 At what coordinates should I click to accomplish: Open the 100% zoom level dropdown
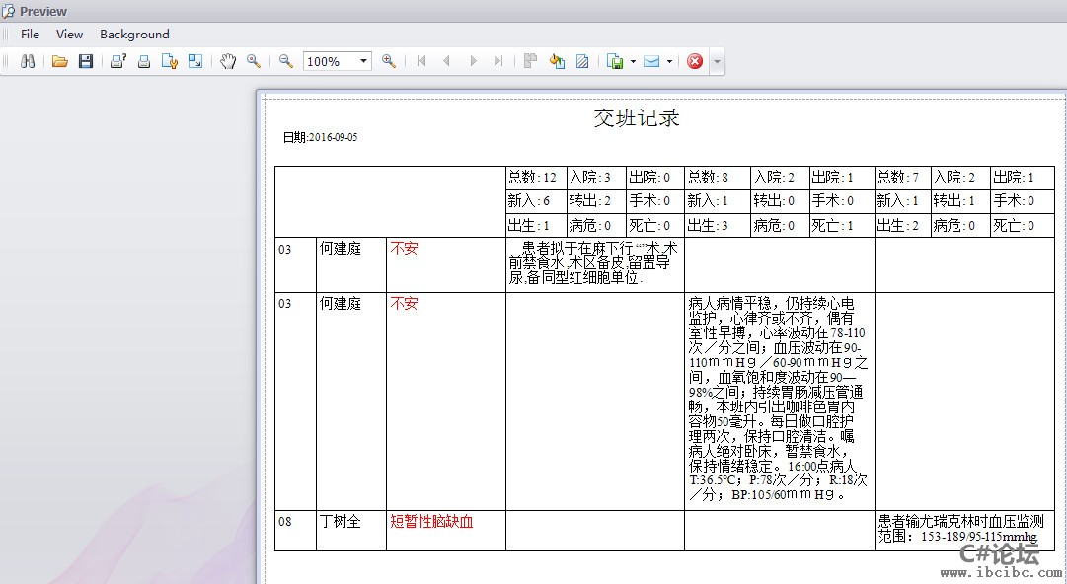click(x=363, y=61)
